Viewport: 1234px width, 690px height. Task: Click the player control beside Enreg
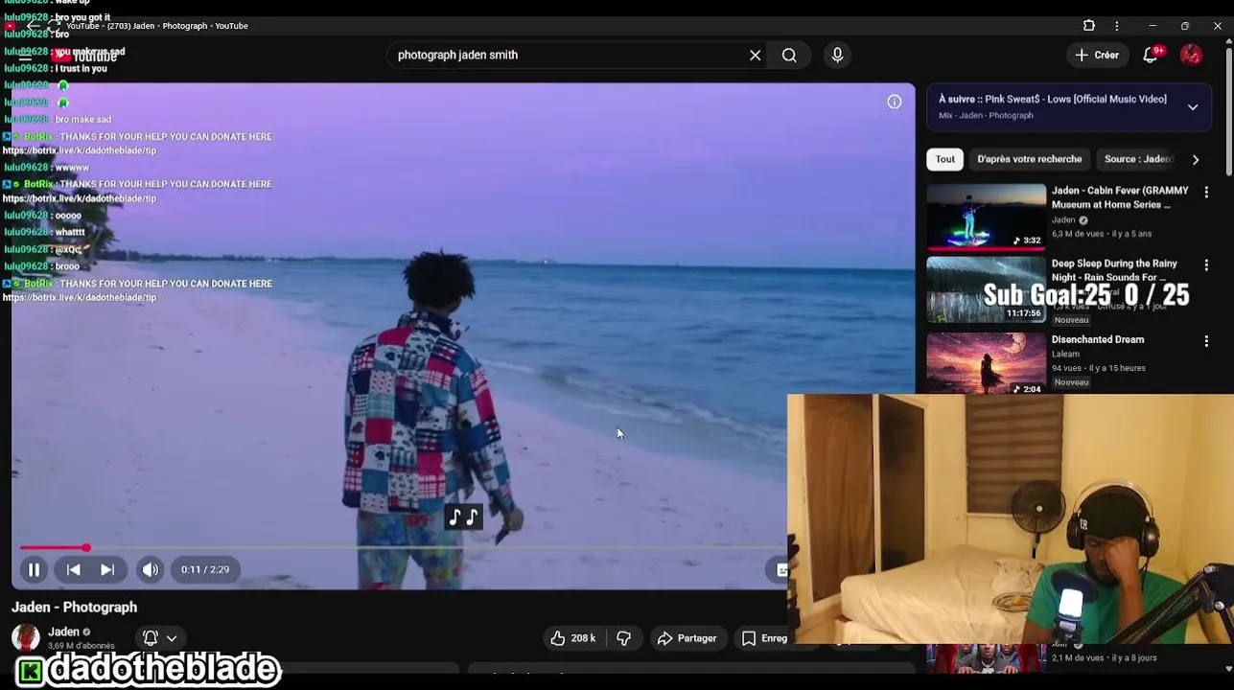point(781,569)
